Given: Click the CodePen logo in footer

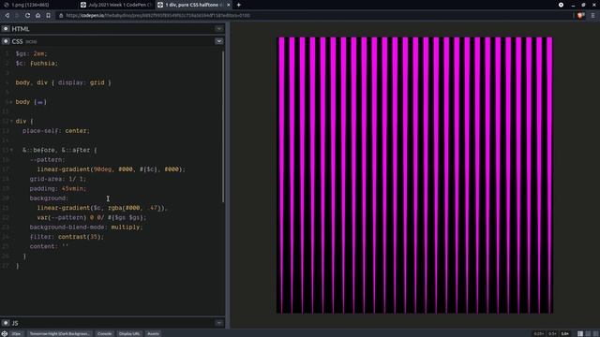Looking at the screenshot, I should (x=4, y=333).
